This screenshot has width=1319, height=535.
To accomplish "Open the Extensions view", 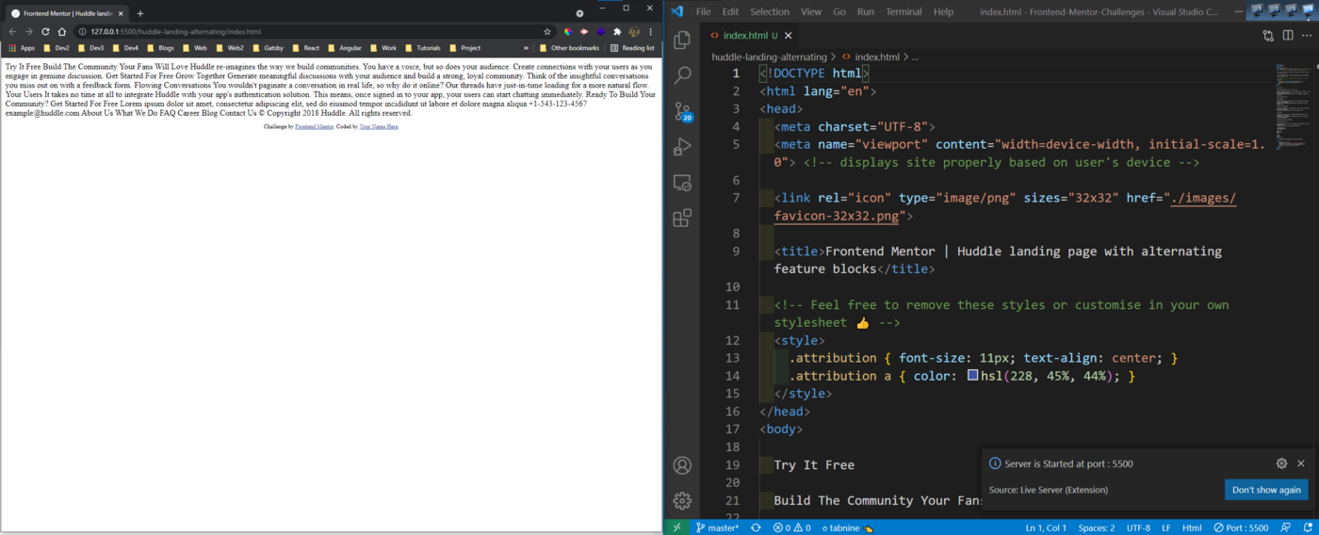I will 683,219.
